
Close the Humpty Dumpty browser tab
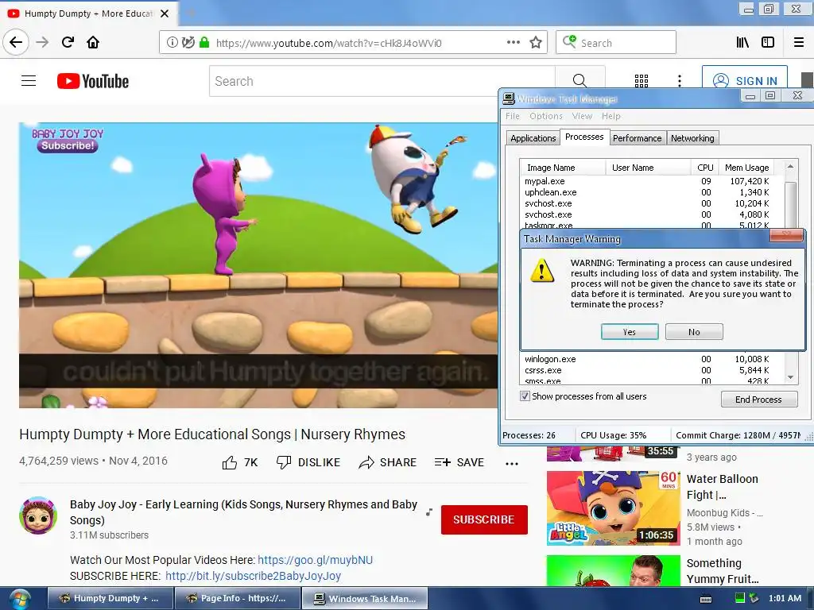[165, 14]
